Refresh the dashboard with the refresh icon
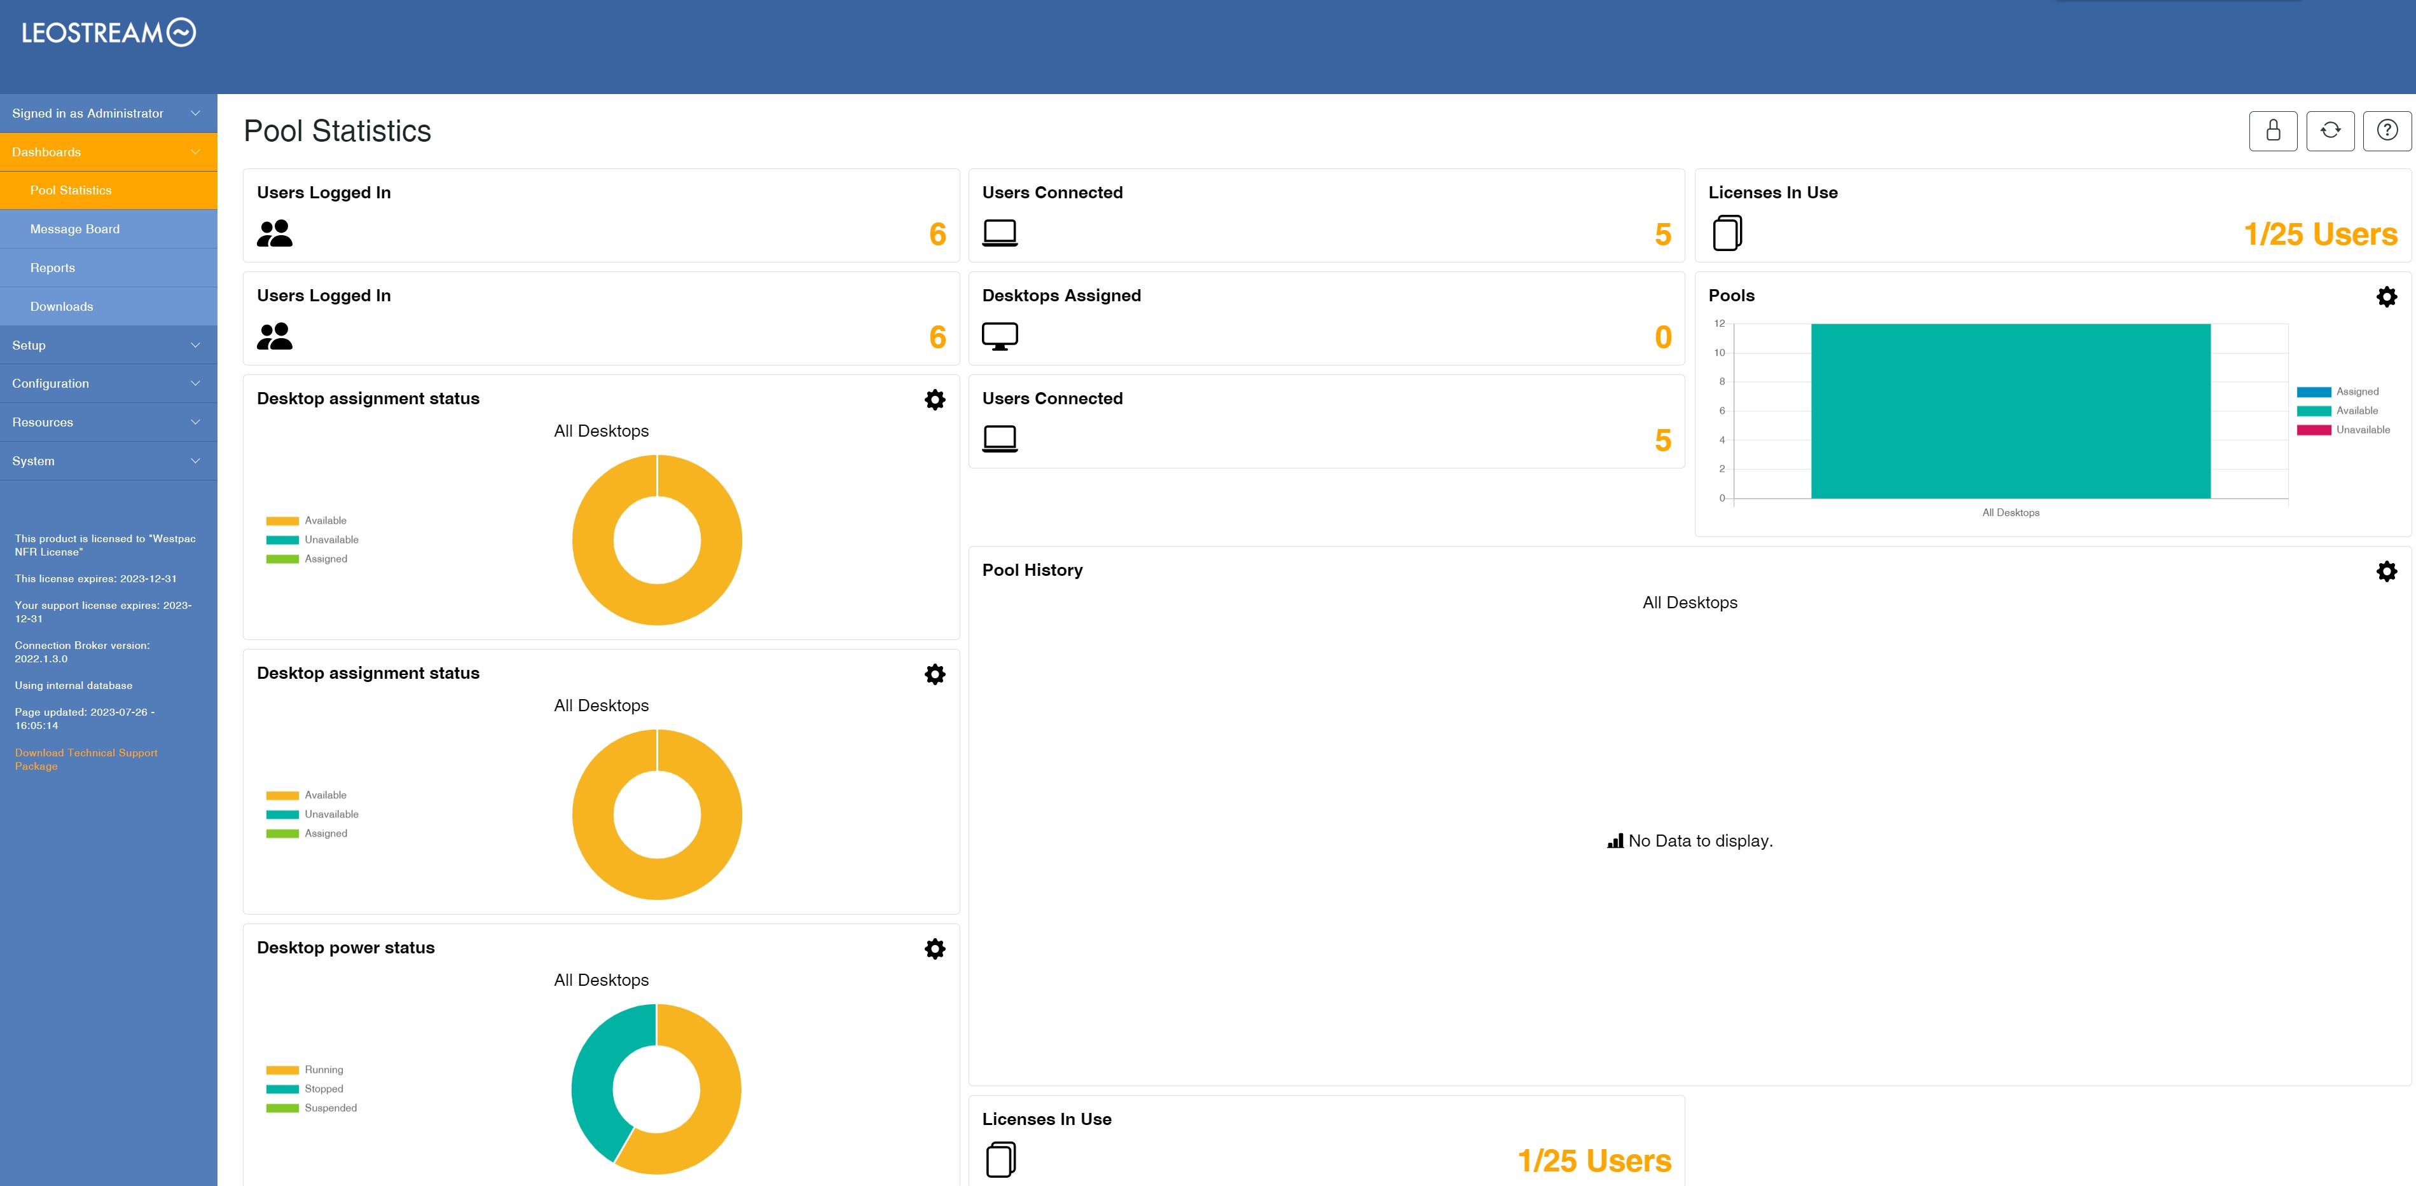This screenshot has height=1186, width=2416. tap(2330, 130)
